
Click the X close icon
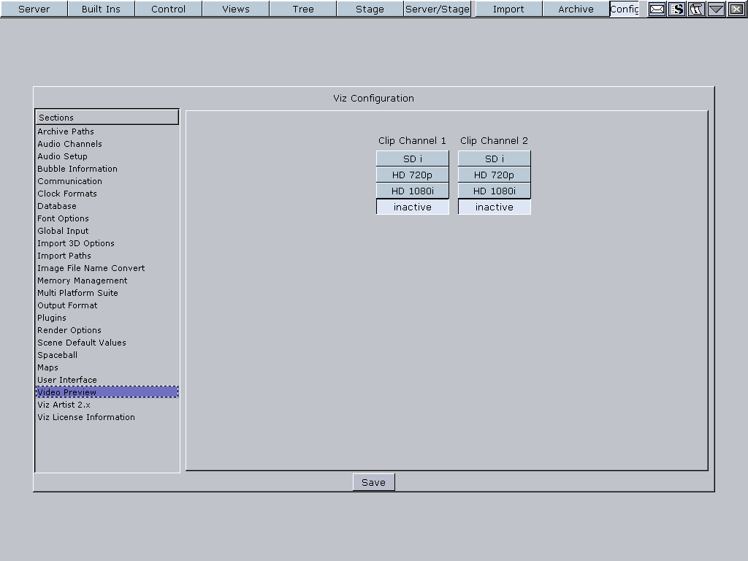[736, 9]
